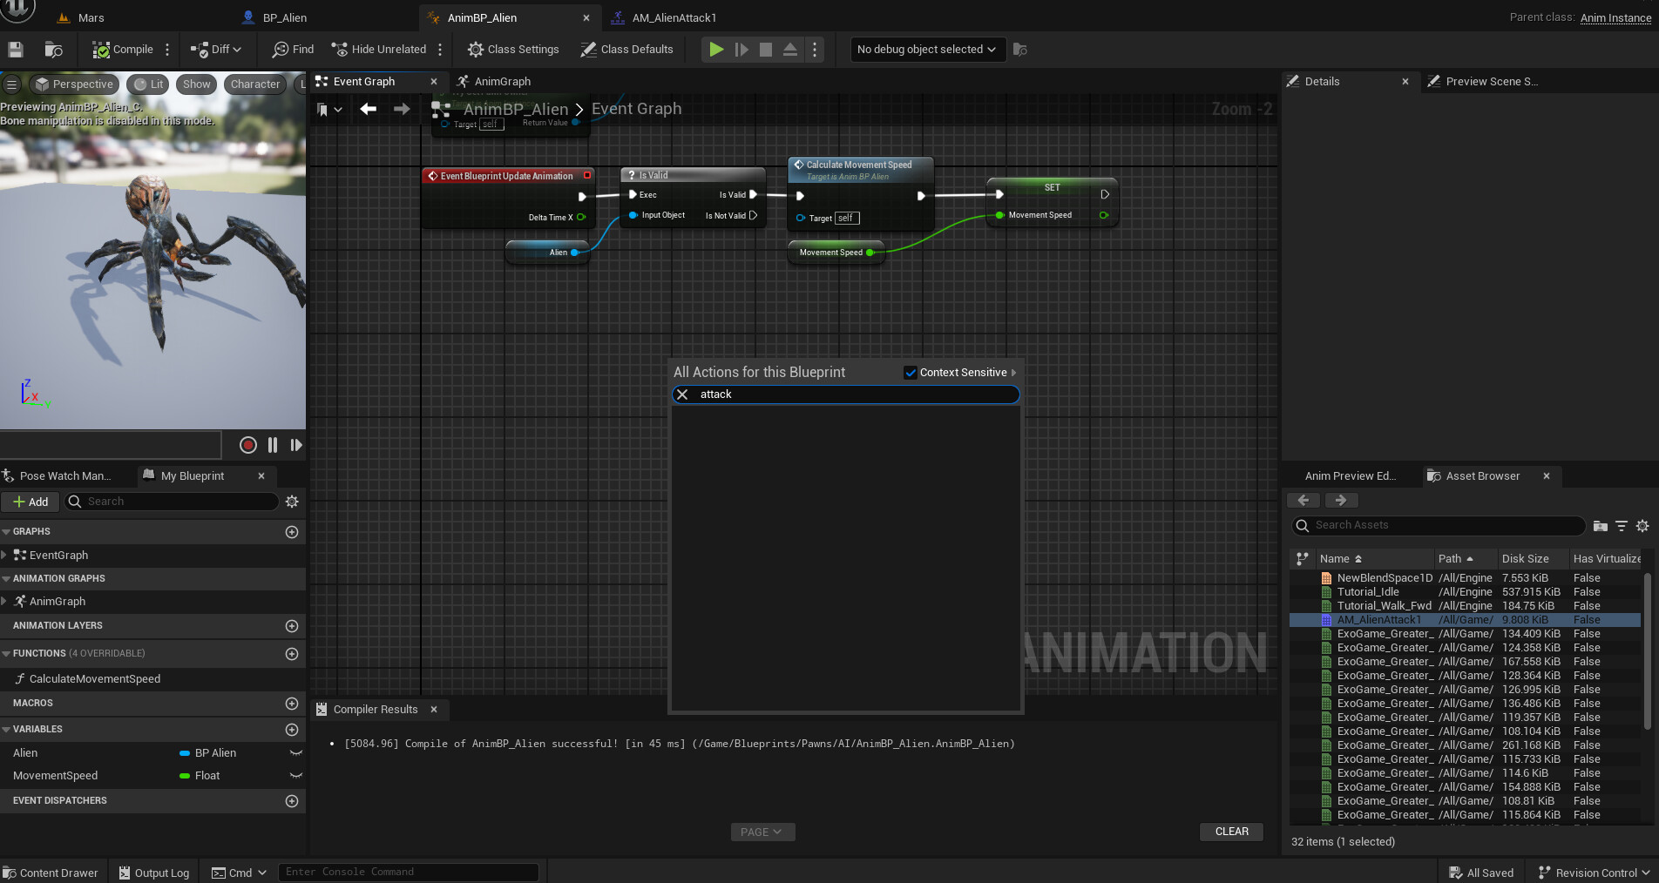
Task: Click the Save icon in the toolbar
Action: coord(16,50)
